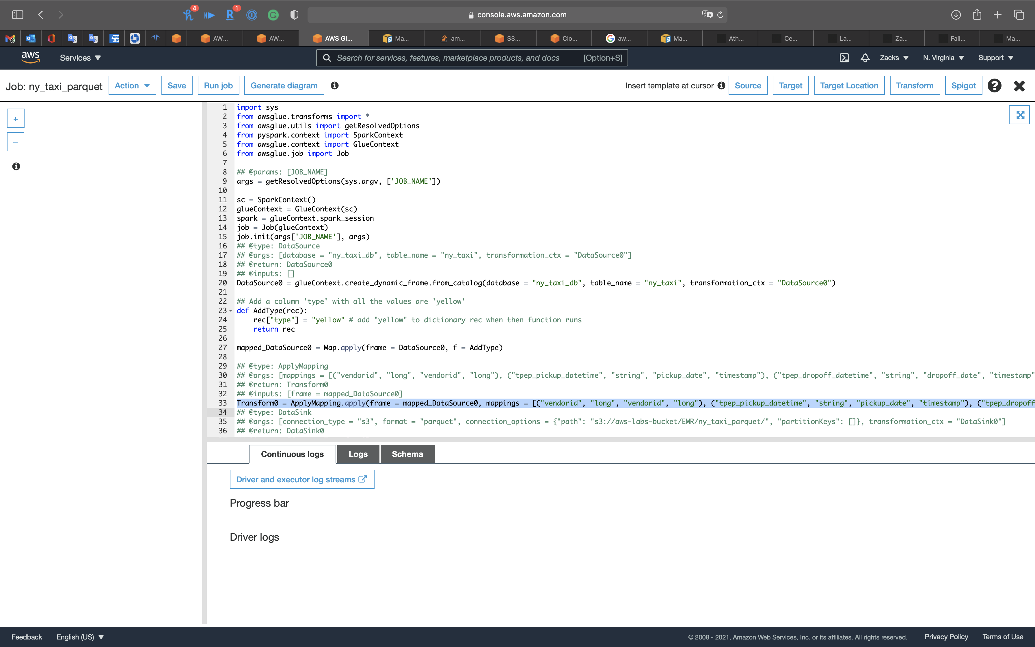
Task: Expand the script editor to fullscreen
Action: [x=1020, y=115]
